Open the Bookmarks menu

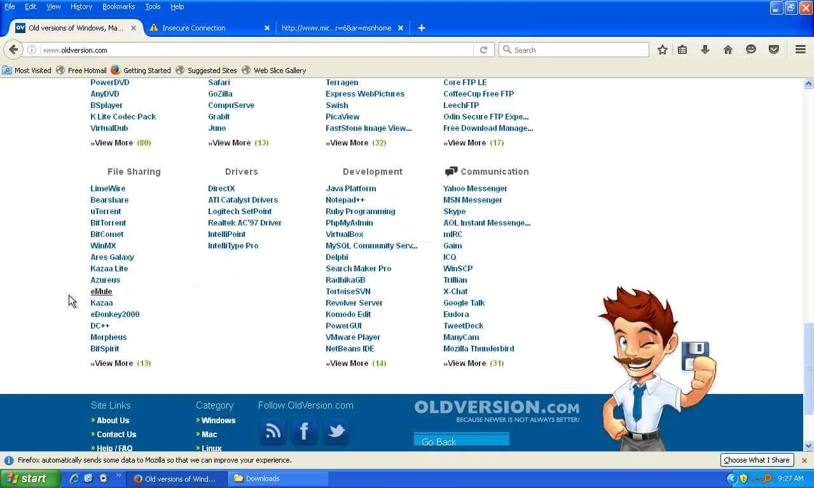click(118, 6)
